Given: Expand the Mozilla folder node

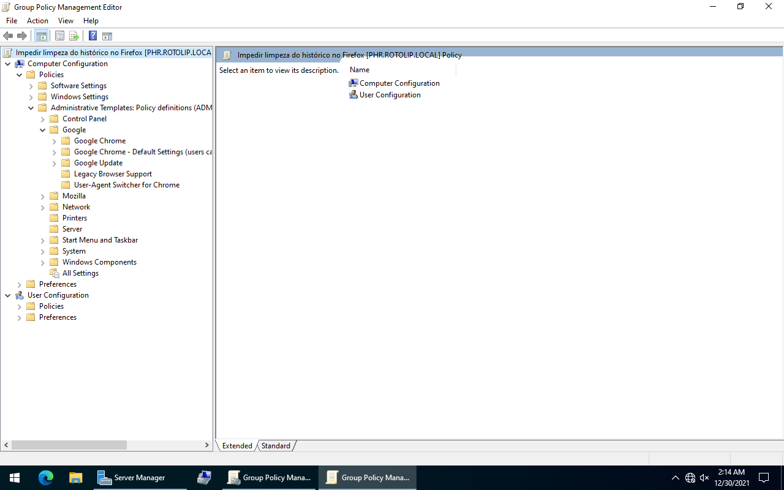Looking at the screenshot, I should (42, 197).
